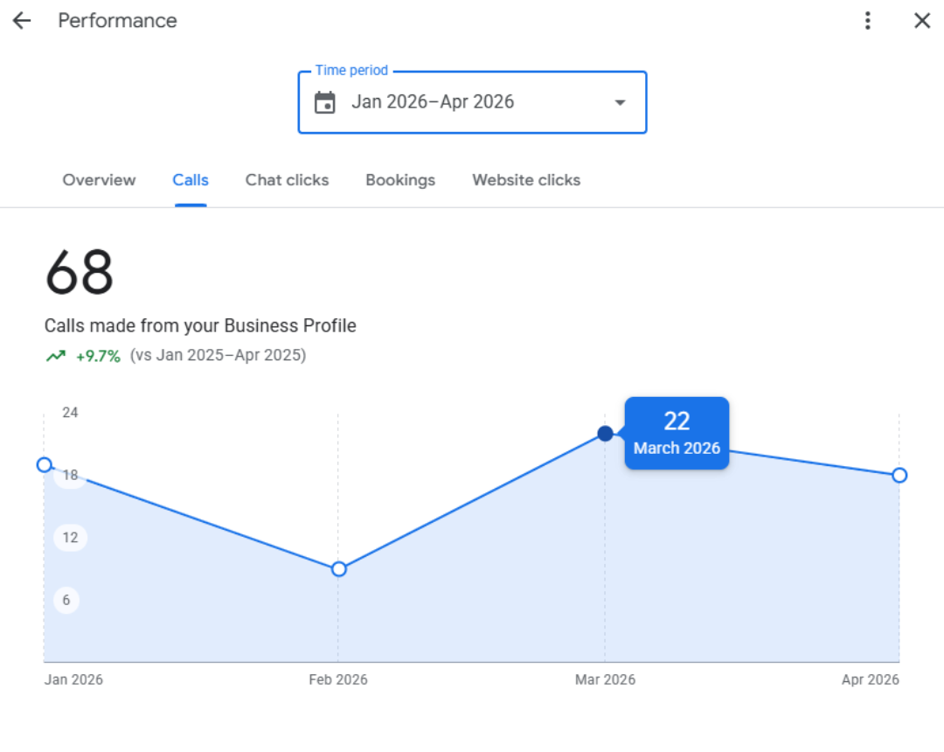Click the Feb 2026 x-axis label

(x=338, y=679)
